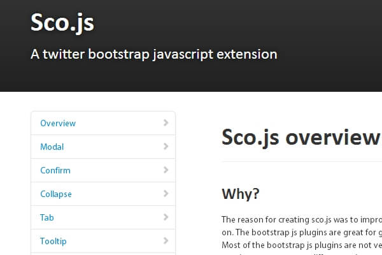Image resolution: width=382 pixels, height=255 pixels.
Task: Choose Tooltip from the sidebar navigation
Action: tap(53, 241)
